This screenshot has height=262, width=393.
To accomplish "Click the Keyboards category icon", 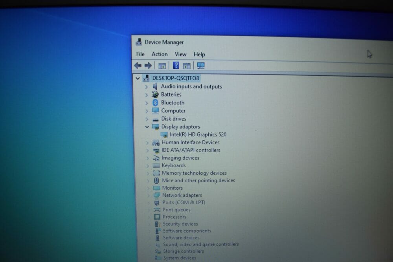I will (x=156, y=165).
